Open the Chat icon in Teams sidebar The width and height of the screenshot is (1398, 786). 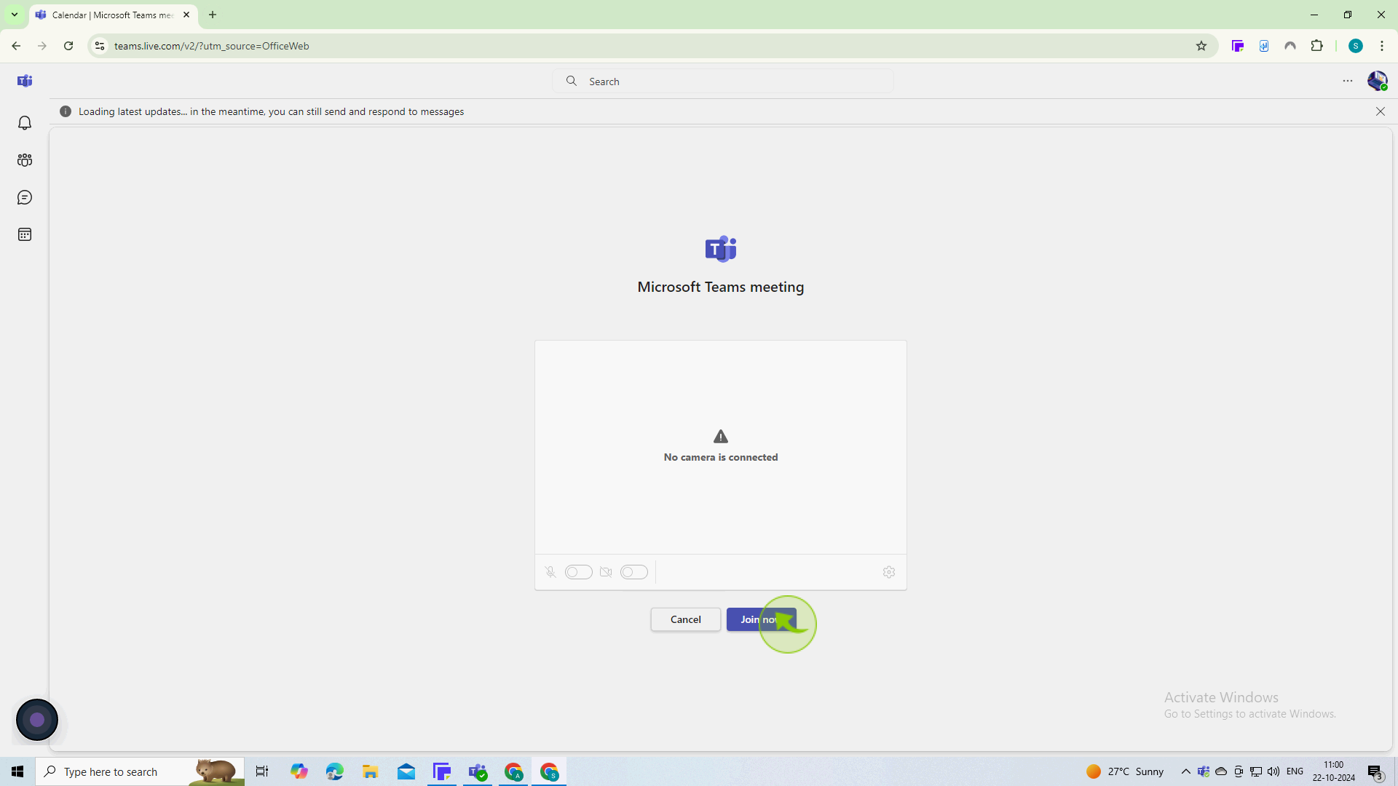coord(25,197)
